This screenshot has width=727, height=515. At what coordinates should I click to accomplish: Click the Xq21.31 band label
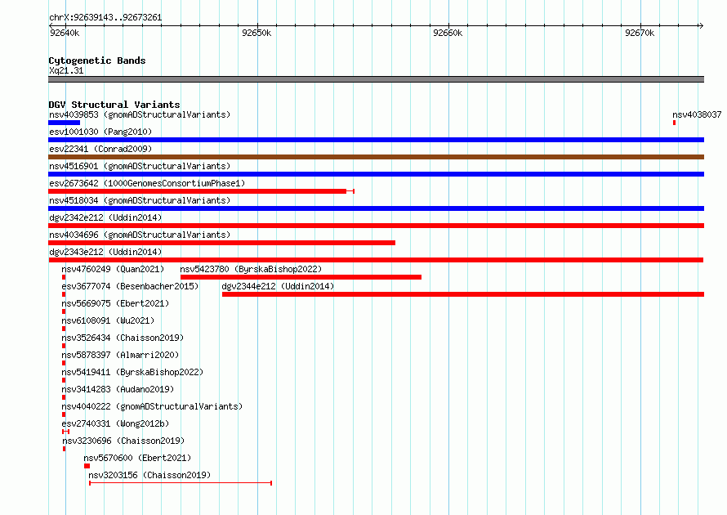pyautogui.click(x=66, y=70)
